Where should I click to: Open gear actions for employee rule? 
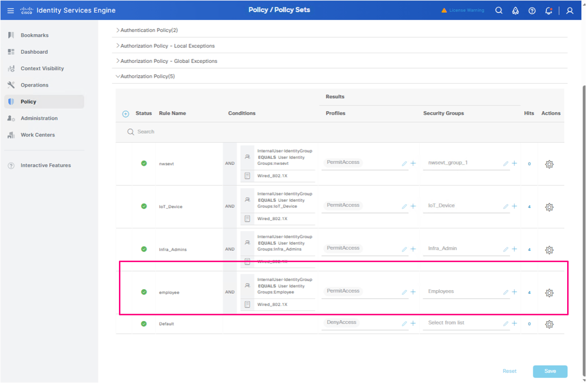coord(549,293)
